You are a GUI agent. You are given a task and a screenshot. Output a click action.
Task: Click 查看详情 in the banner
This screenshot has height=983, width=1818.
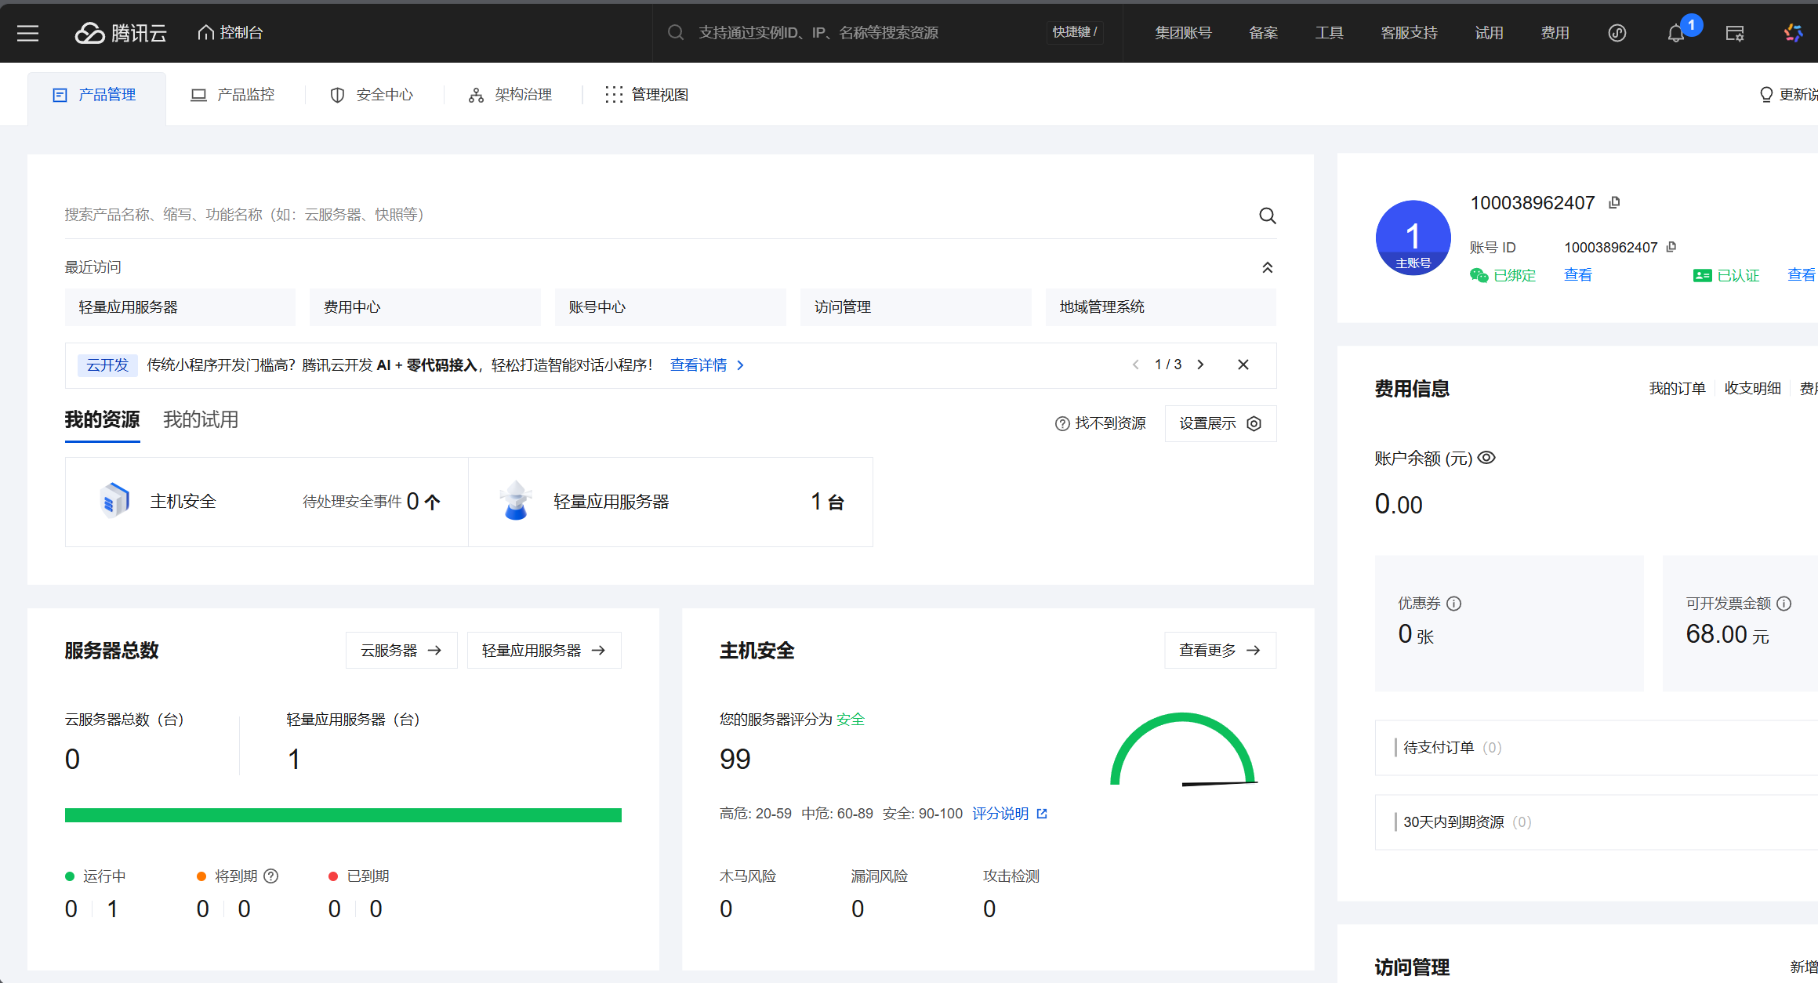click(706, 365)
